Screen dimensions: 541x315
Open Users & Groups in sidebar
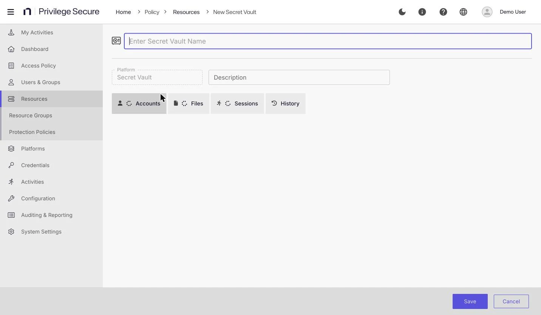[x=51, y=82]
